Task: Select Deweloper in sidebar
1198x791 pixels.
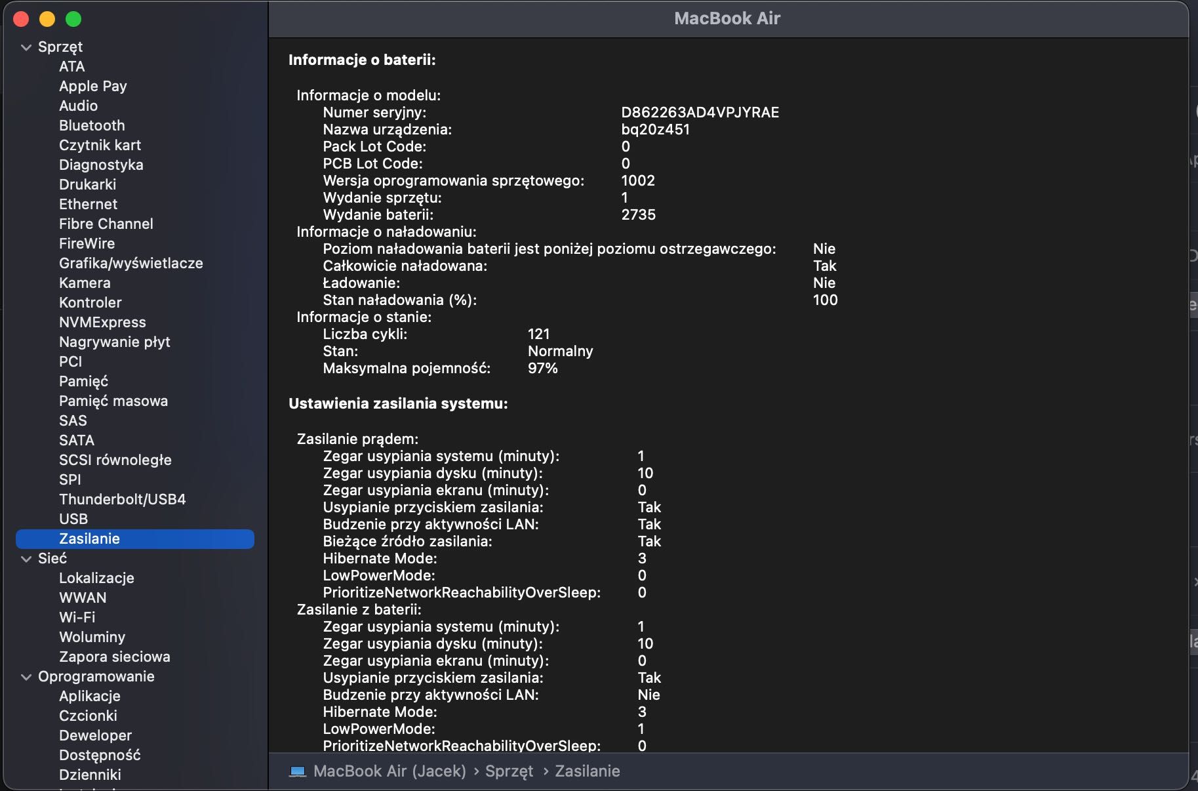Action: pos(95,735)
